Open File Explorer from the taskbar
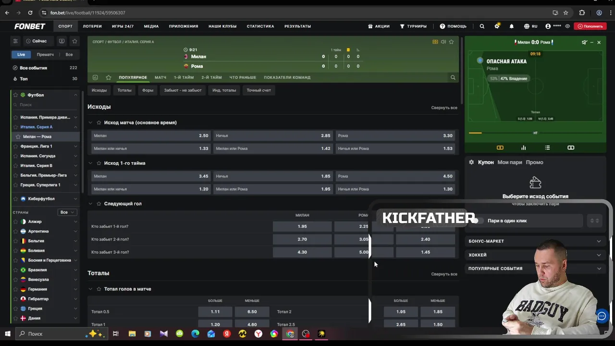The image size is (615, 346). [x=132, y=334]
